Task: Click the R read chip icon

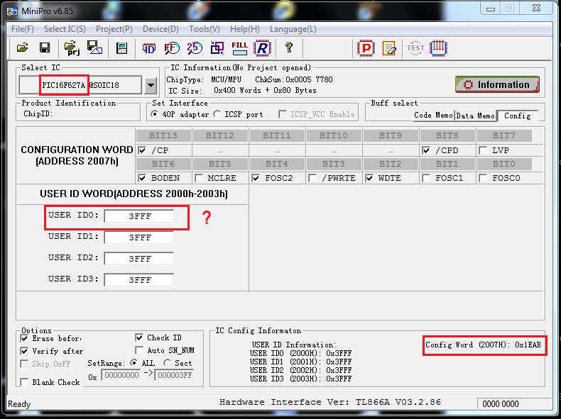Action: pos(262,48)
